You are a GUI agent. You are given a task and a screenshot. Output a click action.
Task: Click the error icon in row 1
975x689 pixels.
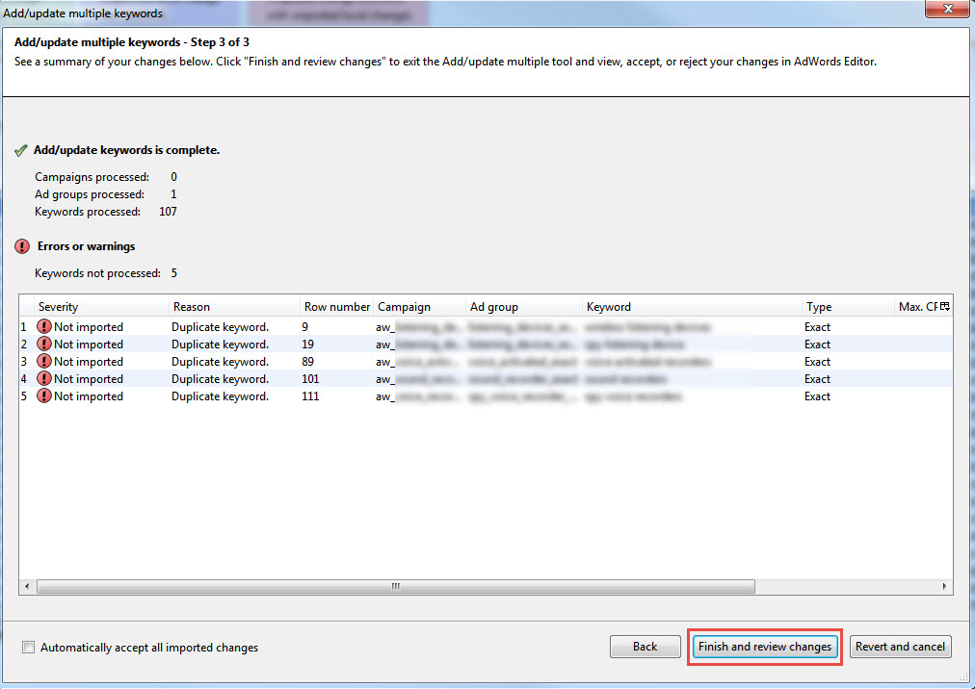[x=44, y=327]
